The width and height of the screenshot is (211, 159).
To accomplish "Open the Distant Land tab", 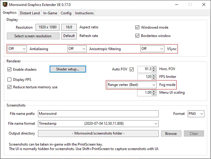I will 30,13.
